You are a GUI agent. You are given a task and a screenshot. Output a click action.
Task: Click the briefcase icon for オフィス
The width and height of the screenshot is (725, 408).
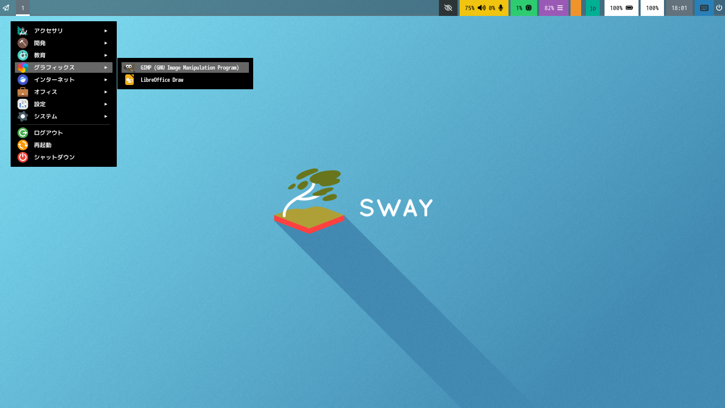pyautogui.click(x=23, y=92)
